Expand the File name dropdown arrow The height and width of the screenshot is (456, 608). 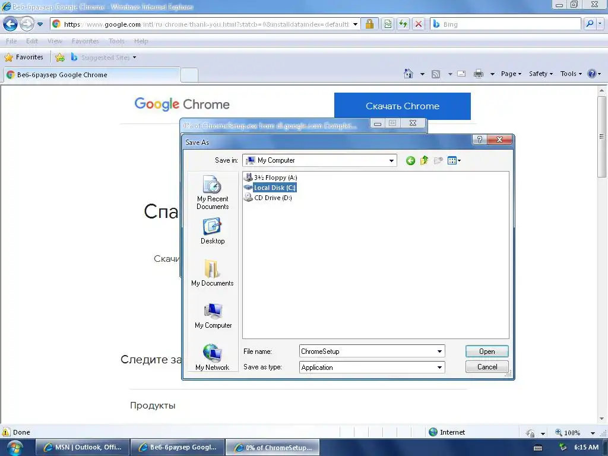coord(439,351)
